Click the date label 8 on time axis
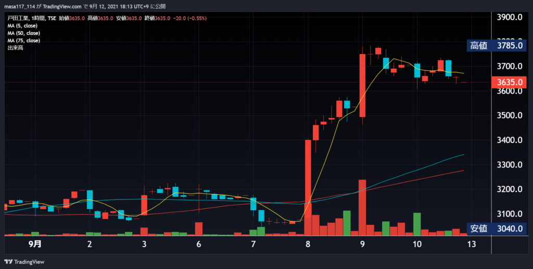The width and height of the screenshot is (533, 269). (x=308, y=244)
